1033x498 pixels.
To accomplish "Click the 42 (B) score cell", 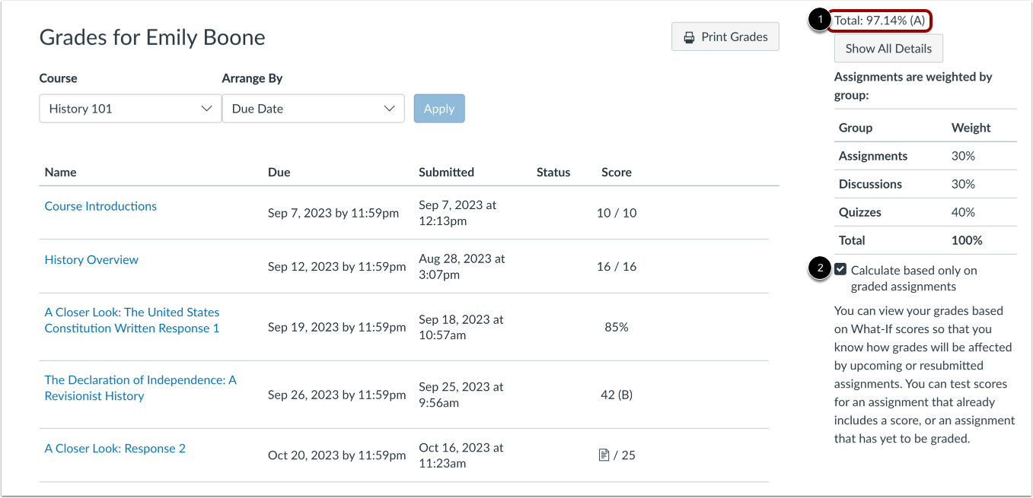I will 617,395.
